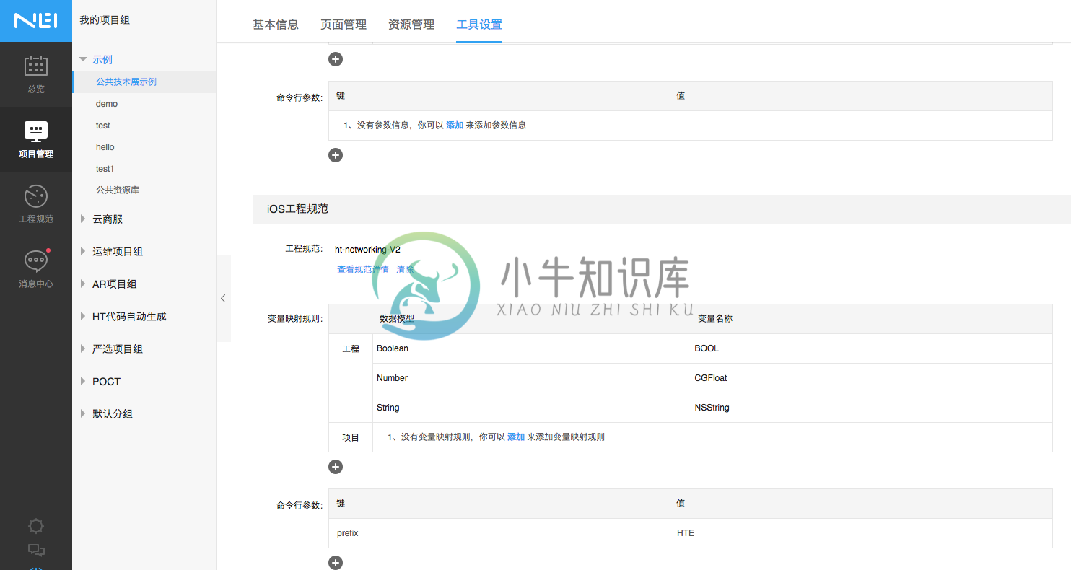The height and width of the screenshot is (570, 1071).
Task: Open the chat bubbles feedback icon
Action: [x=36, y=551]
